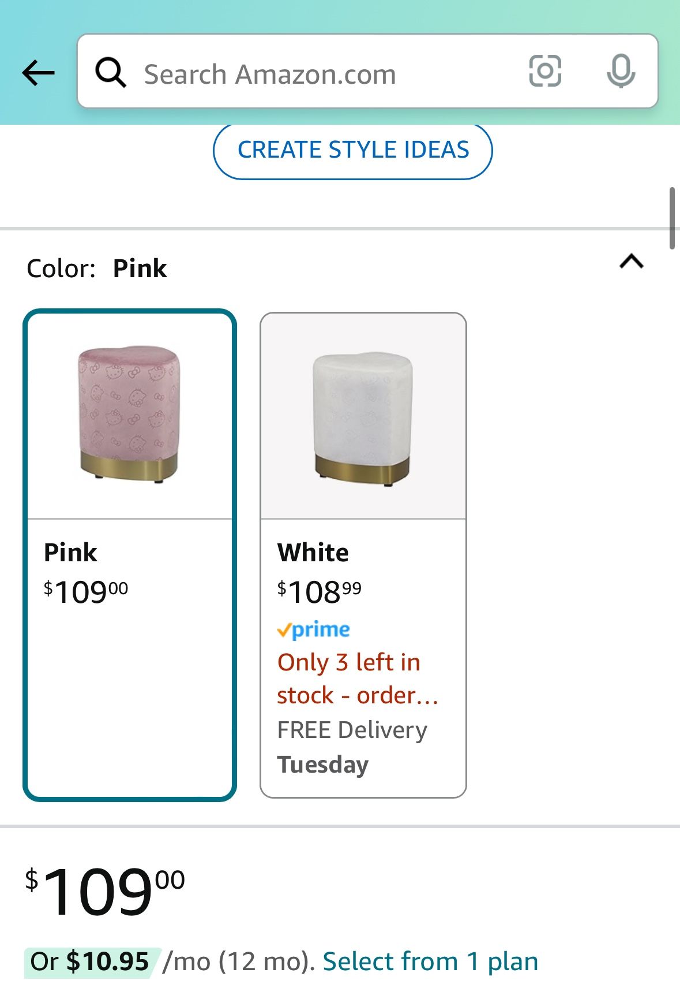Tap Only 3 left in stock text
Viewport: 680px width, 999px height.
point(358,679)
